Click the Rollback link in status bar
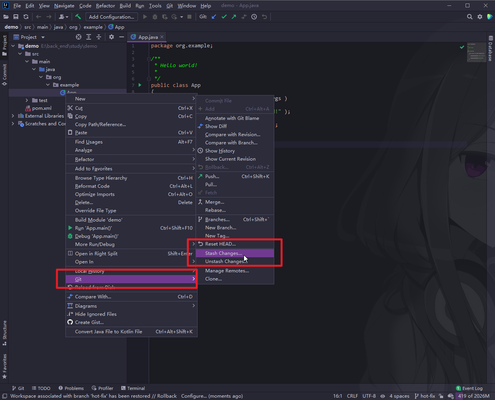This screenshot has height=400, width=495. click(x=167, y=396)
